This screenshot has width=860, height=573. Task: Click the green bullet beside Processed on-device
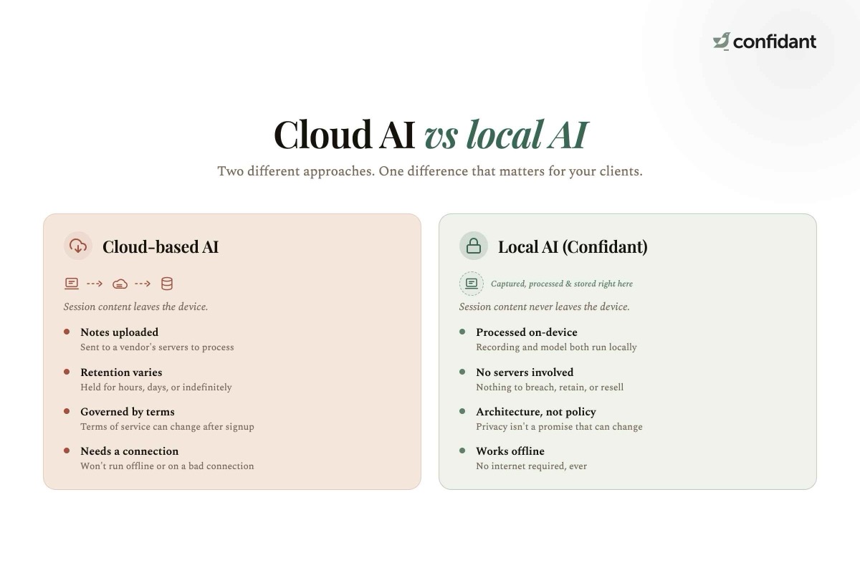[462, 332]
